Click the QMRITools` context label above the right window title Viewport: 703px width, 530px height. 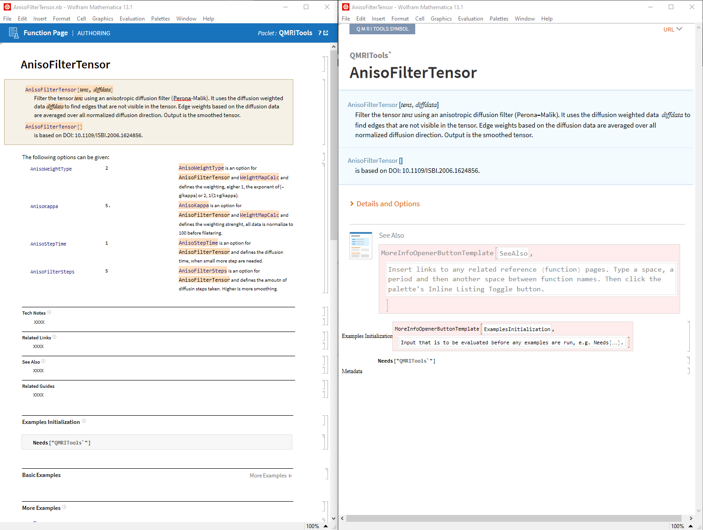tap(370, 55)
